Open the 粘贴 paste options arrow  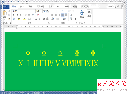pos(4,19)
